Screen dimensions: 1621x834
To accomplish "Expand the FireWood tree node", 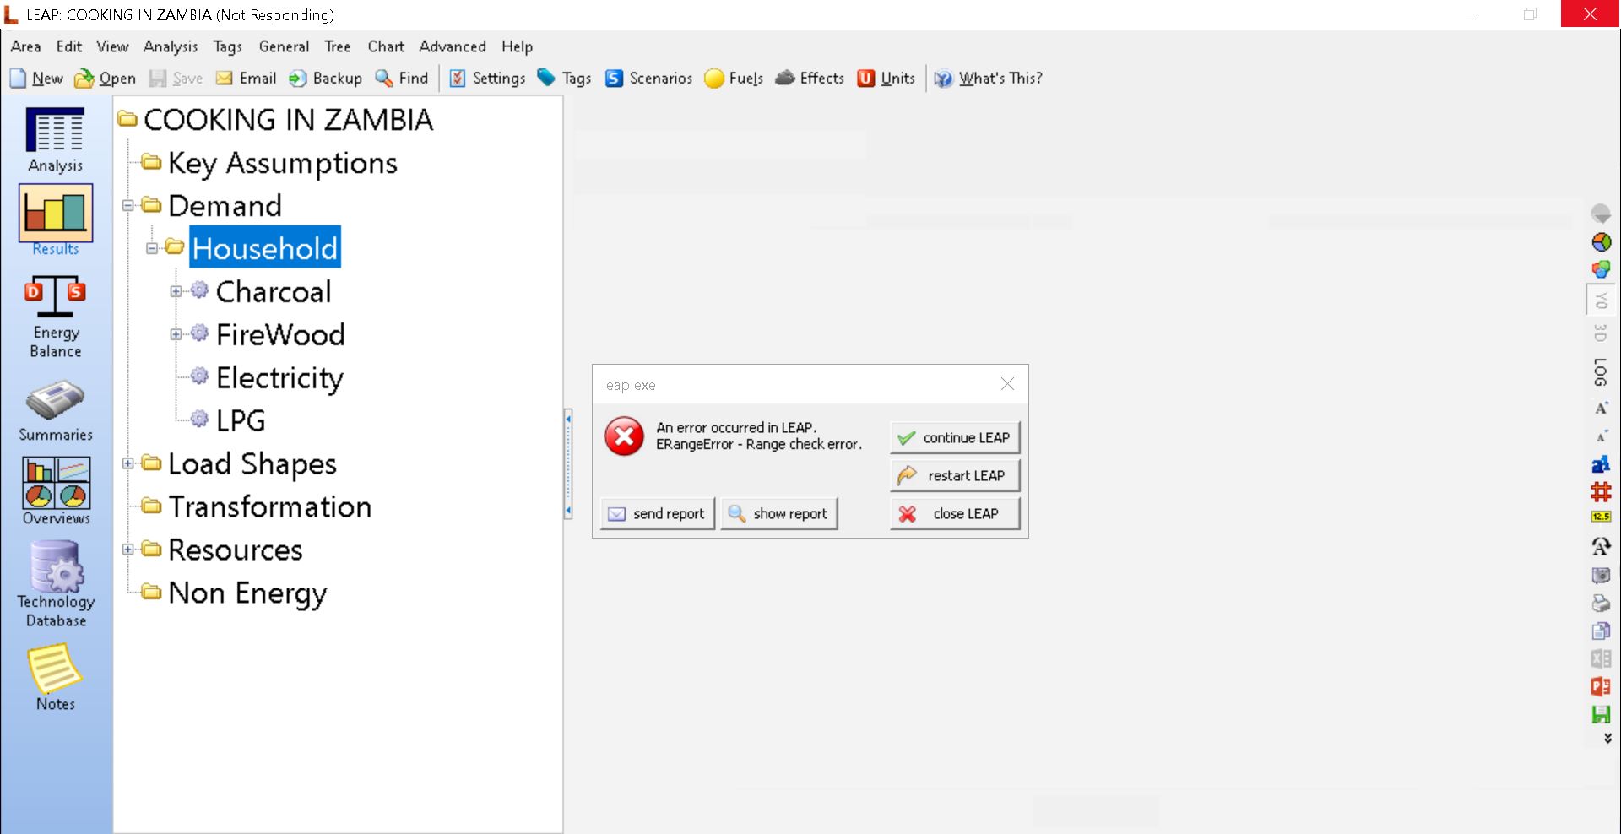I will [176, 334].
